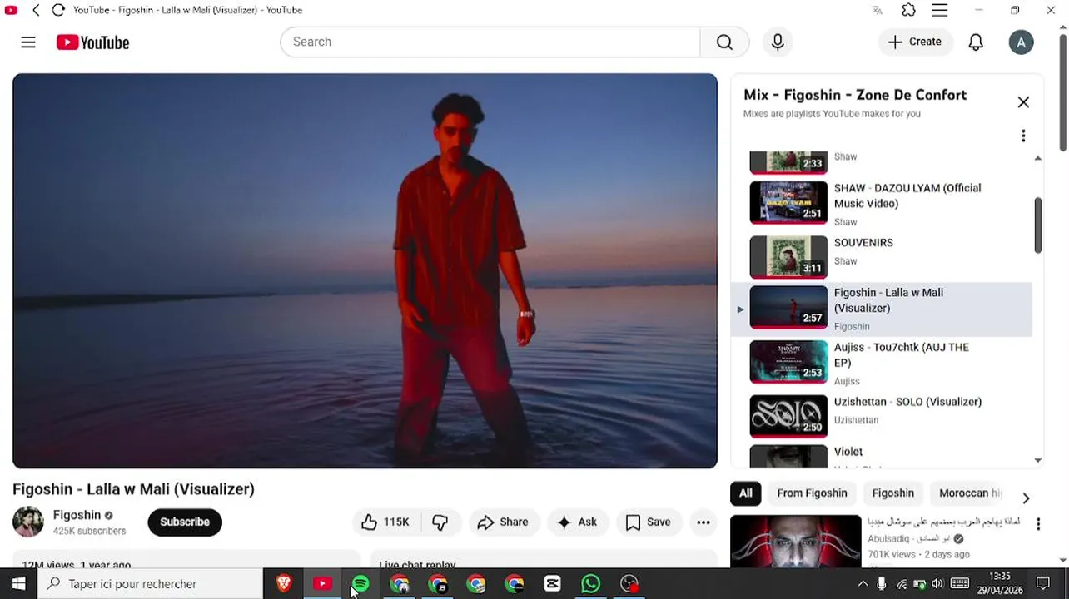Open volume control in system tray
This screenshot has width=1069, height=599.
[x=937, y=584]
